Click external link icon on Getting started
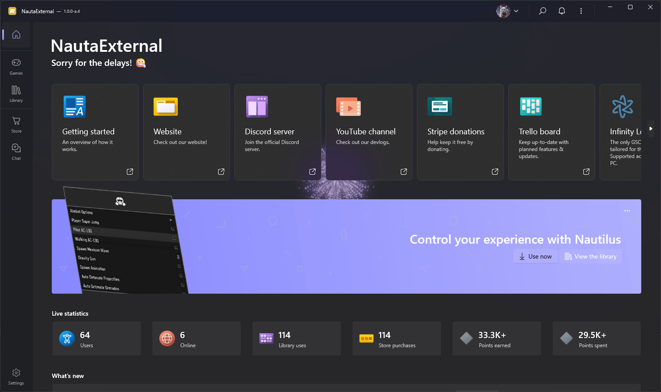The height and width of the screenshot is (392, 661). [130, 172]
